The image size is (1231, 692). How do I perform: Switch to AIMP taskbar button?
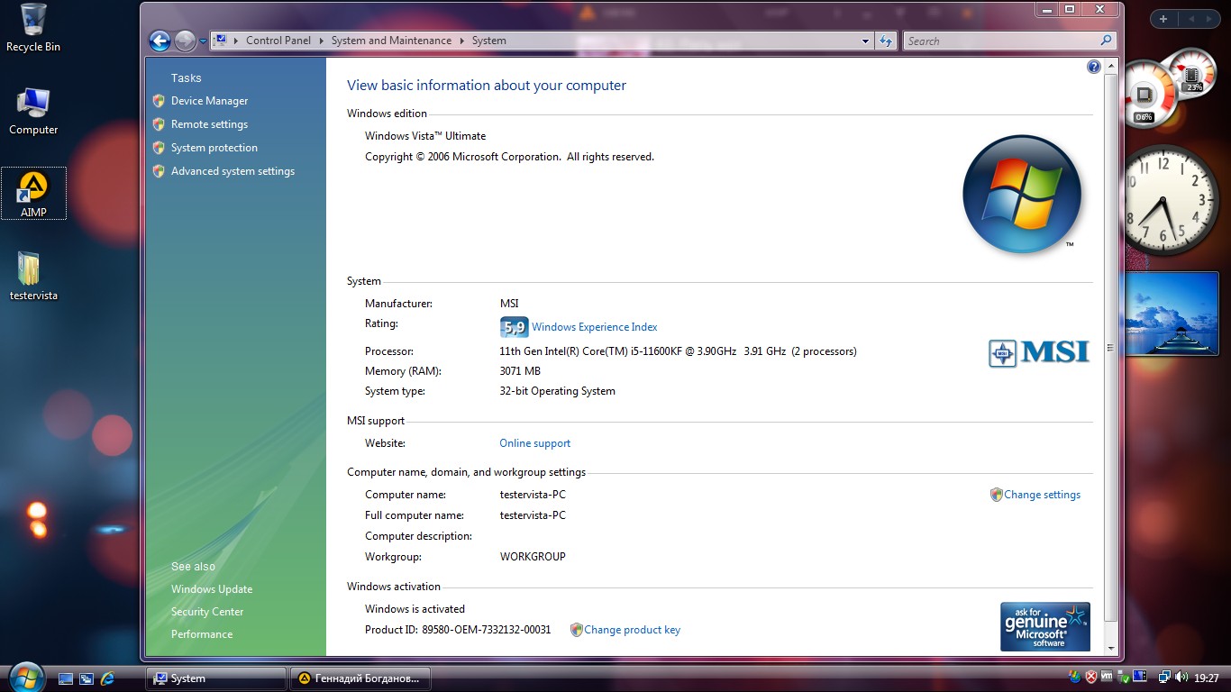click(x=359, y=678)
